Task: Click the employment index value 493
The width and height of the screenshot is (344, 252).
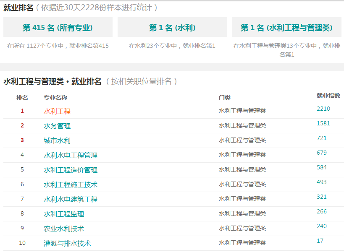Action: [x=322, y=182]
